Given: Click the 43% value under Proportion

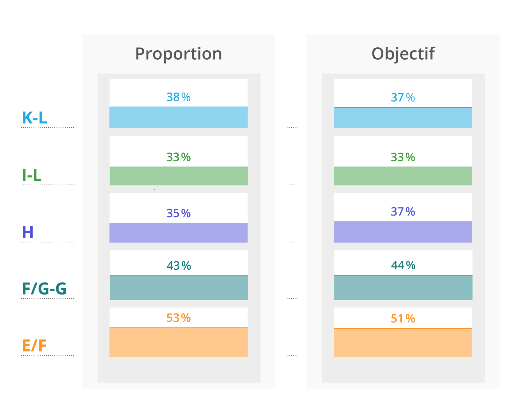Looking at the screenshot, I should tap(179, 266).
